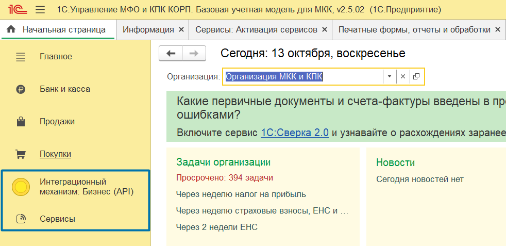The height and width of the screenshot is (246, 506).
Task: Open the selected organization card
Action: pyautogui.click(x=417, y=76)
